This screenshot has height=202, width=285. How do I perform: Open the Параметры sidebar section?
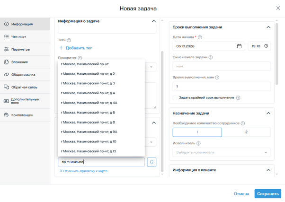point(25,49)
